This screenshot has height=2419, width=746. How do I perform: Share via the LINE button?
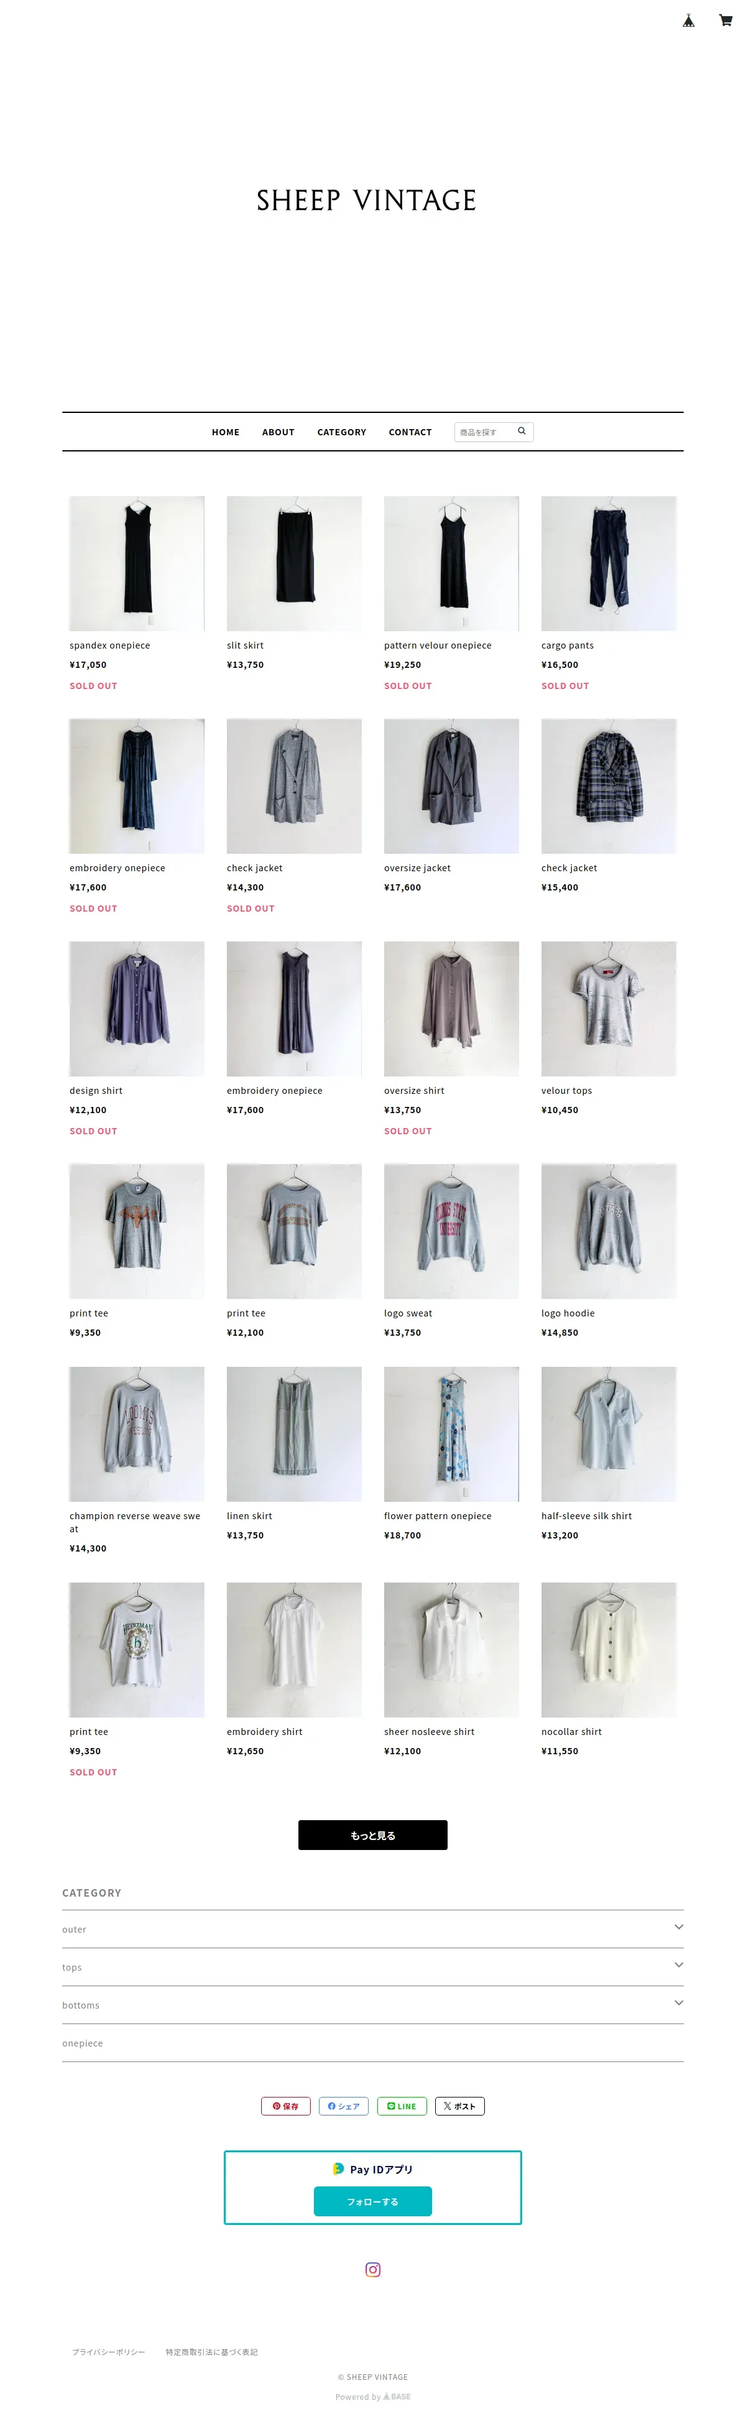pyautogui.click(x=402, y=2106)
